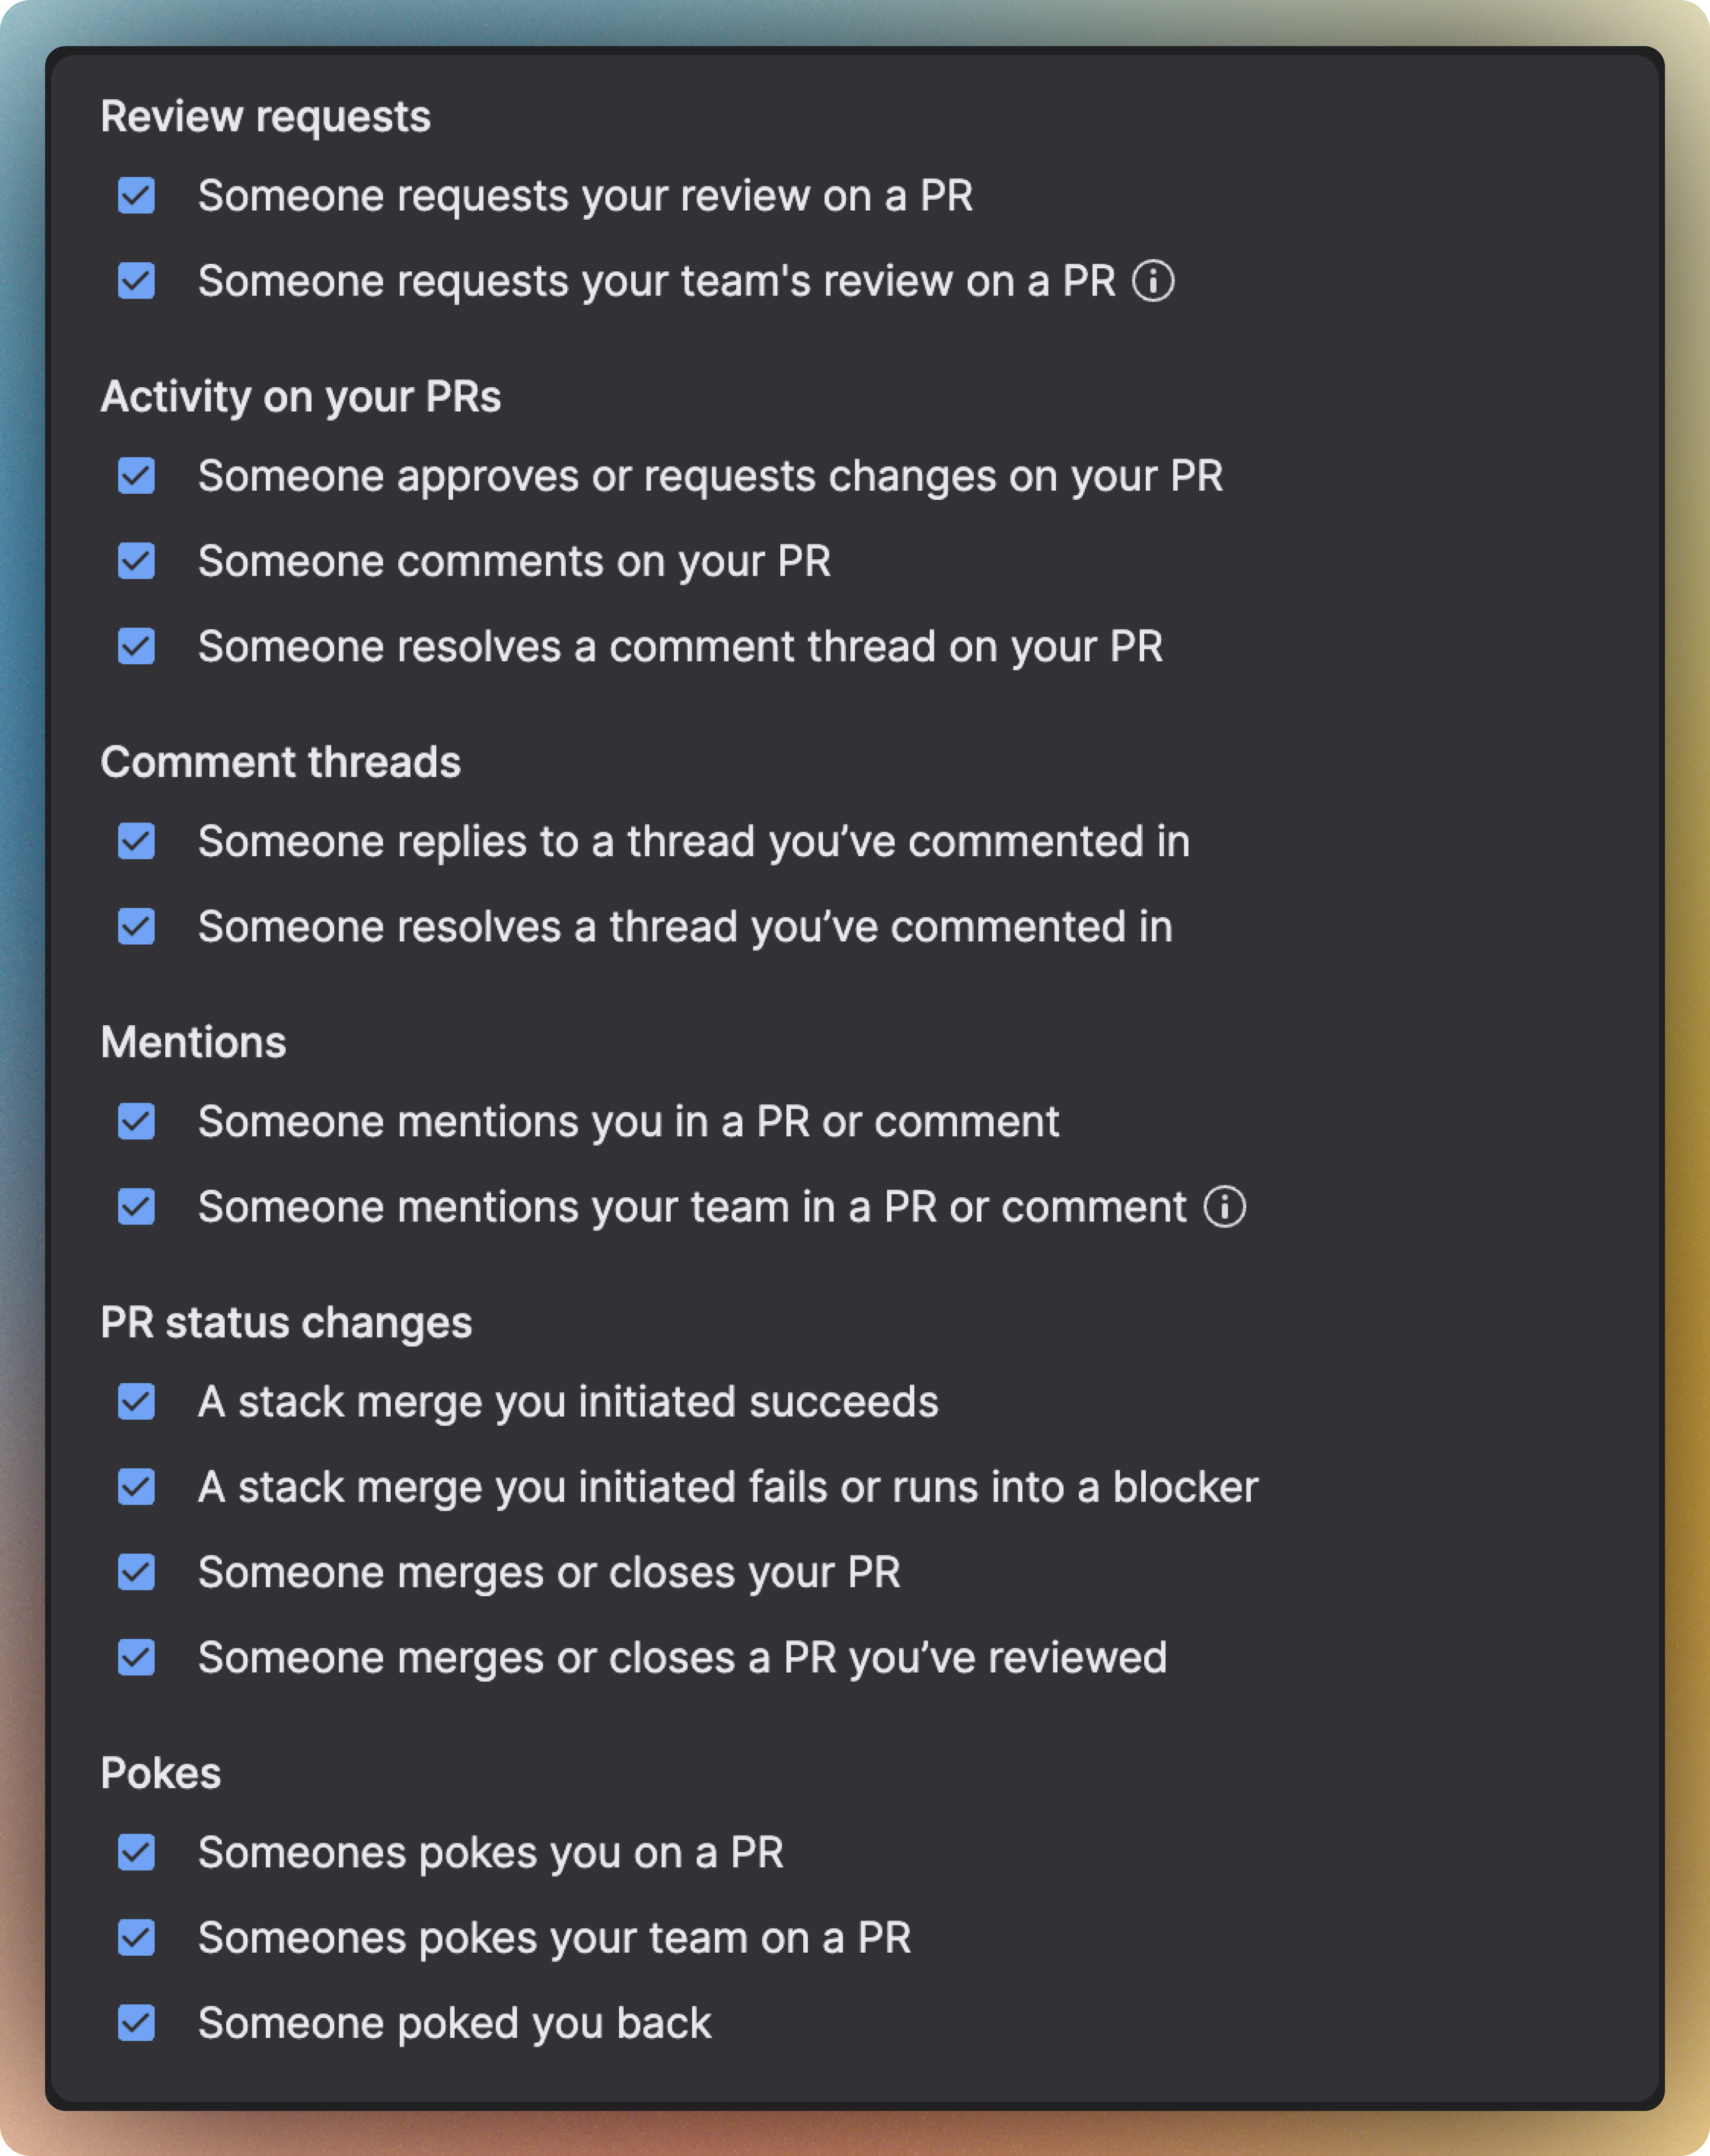
Task: Disable 'Someone poked you back' checkbox
Action: click(136, 2023)
